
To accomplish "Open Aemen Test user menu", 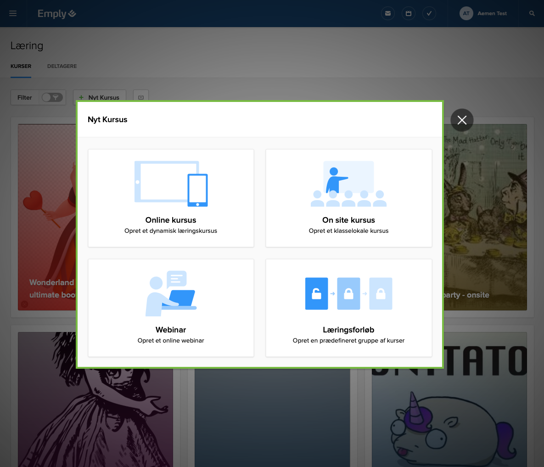I will 492,13.
